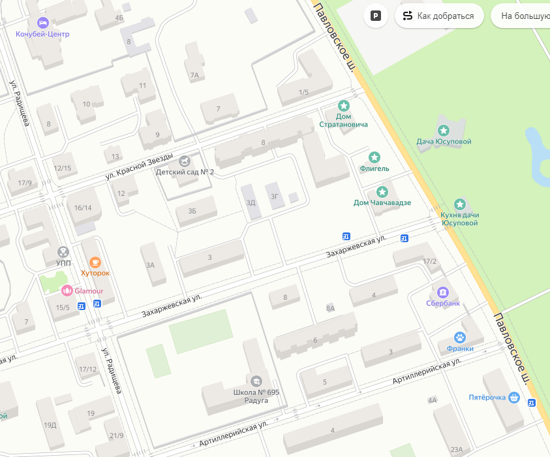The image size is (550, 457).
Task: Click the Детский сад № 2 icon
Action: pos(185,161)
